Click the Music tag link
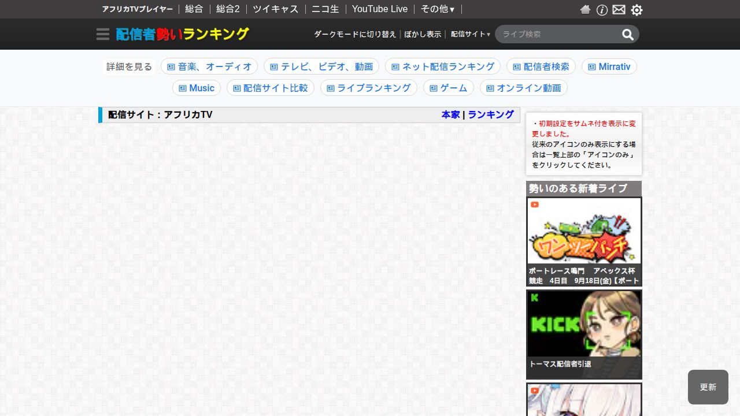Viewport: 740px width, 416px height. point(197,88)
